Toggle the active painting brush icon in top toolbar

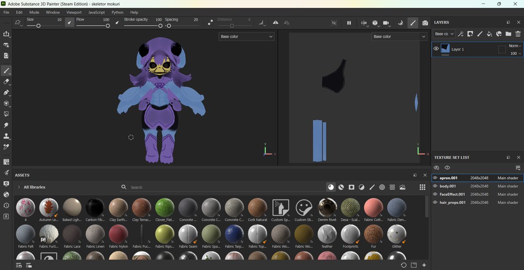pos(413,23)
